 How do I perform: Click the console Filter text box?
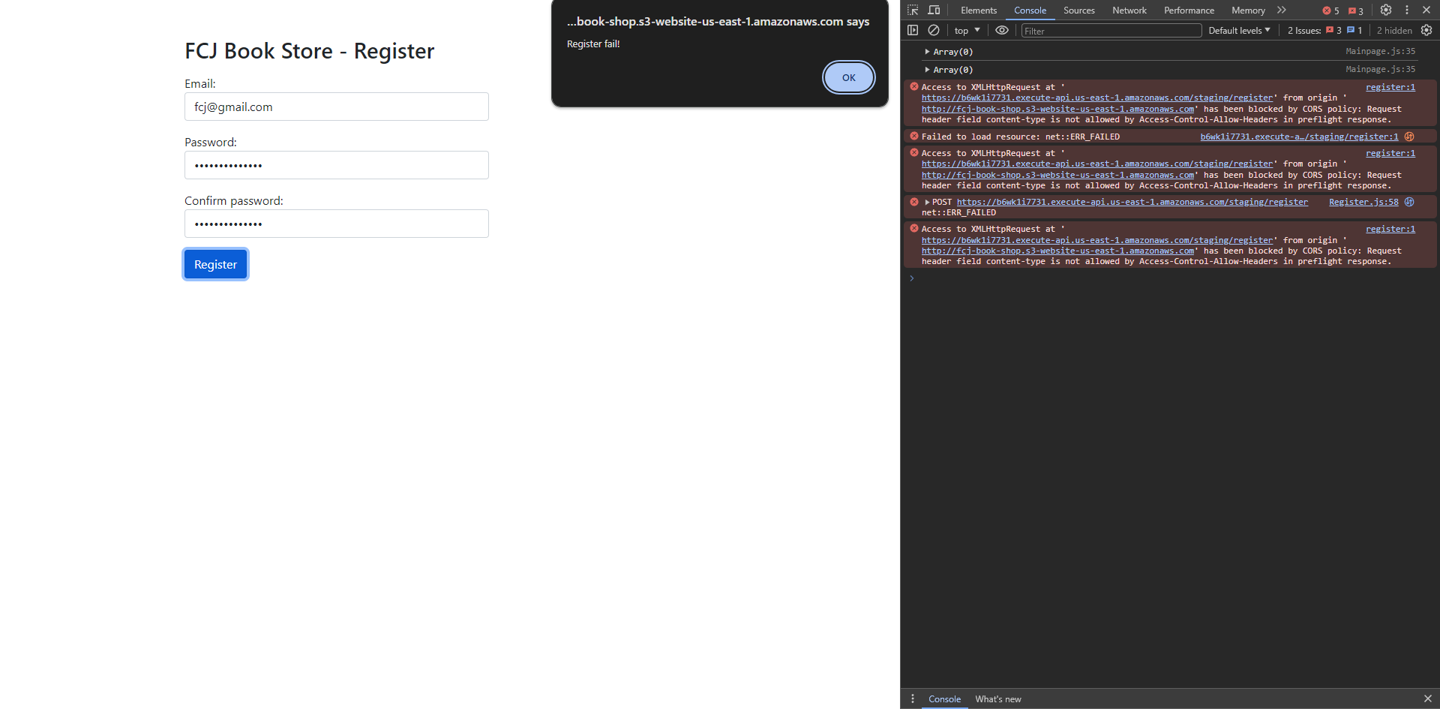[1111, 31]
